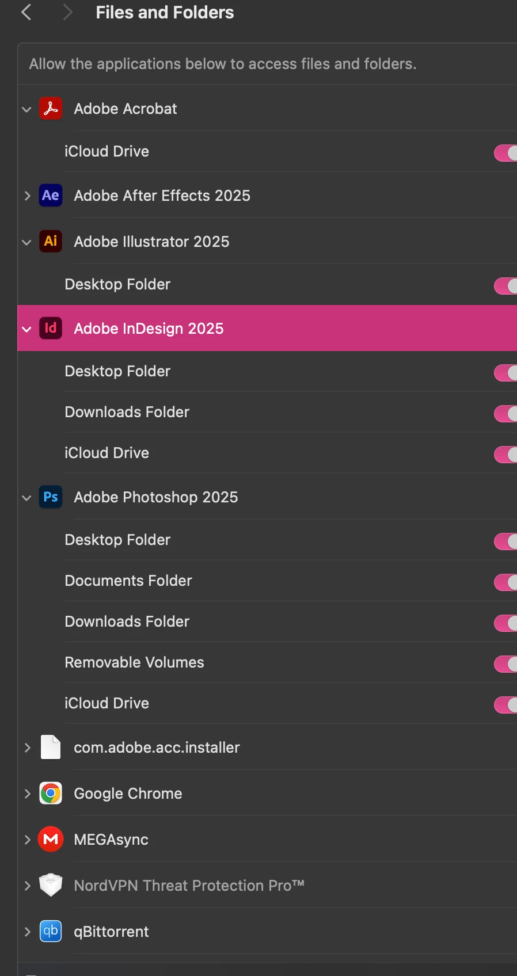Select the Google Chrome label
517x976 pixels.
[x=128, y=794]
